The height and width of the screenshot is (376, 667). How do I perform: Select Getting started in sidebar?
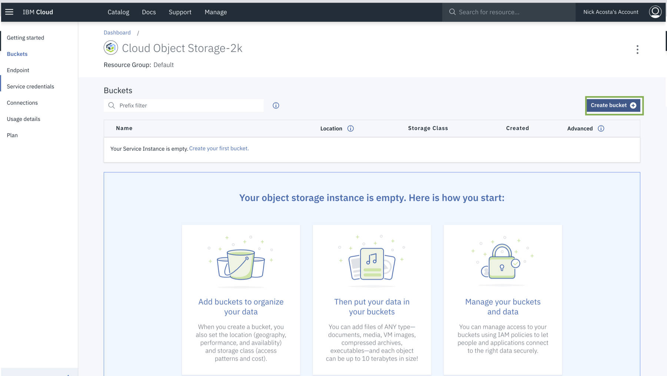26,38
